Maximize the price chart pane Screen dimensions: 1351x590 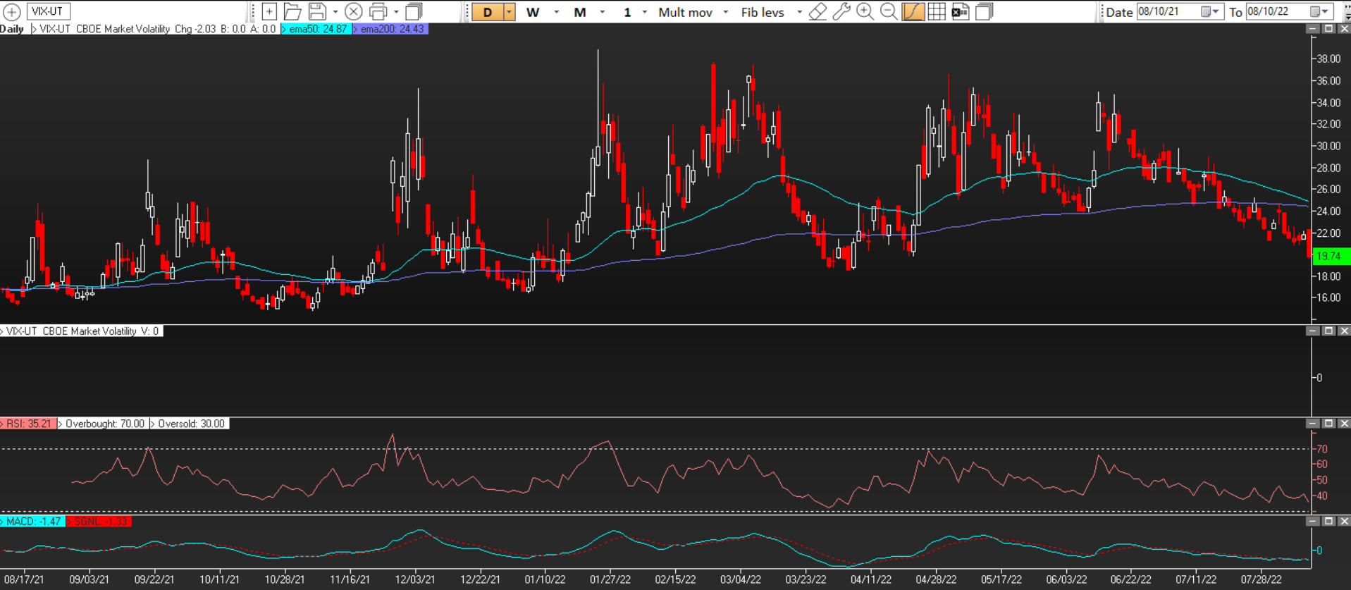pyautogui.click(x=1328, y=29)
